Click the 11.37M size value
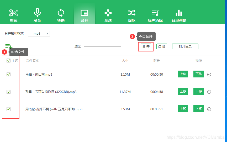This screenshot has width=227, height=142. point(125,92)
